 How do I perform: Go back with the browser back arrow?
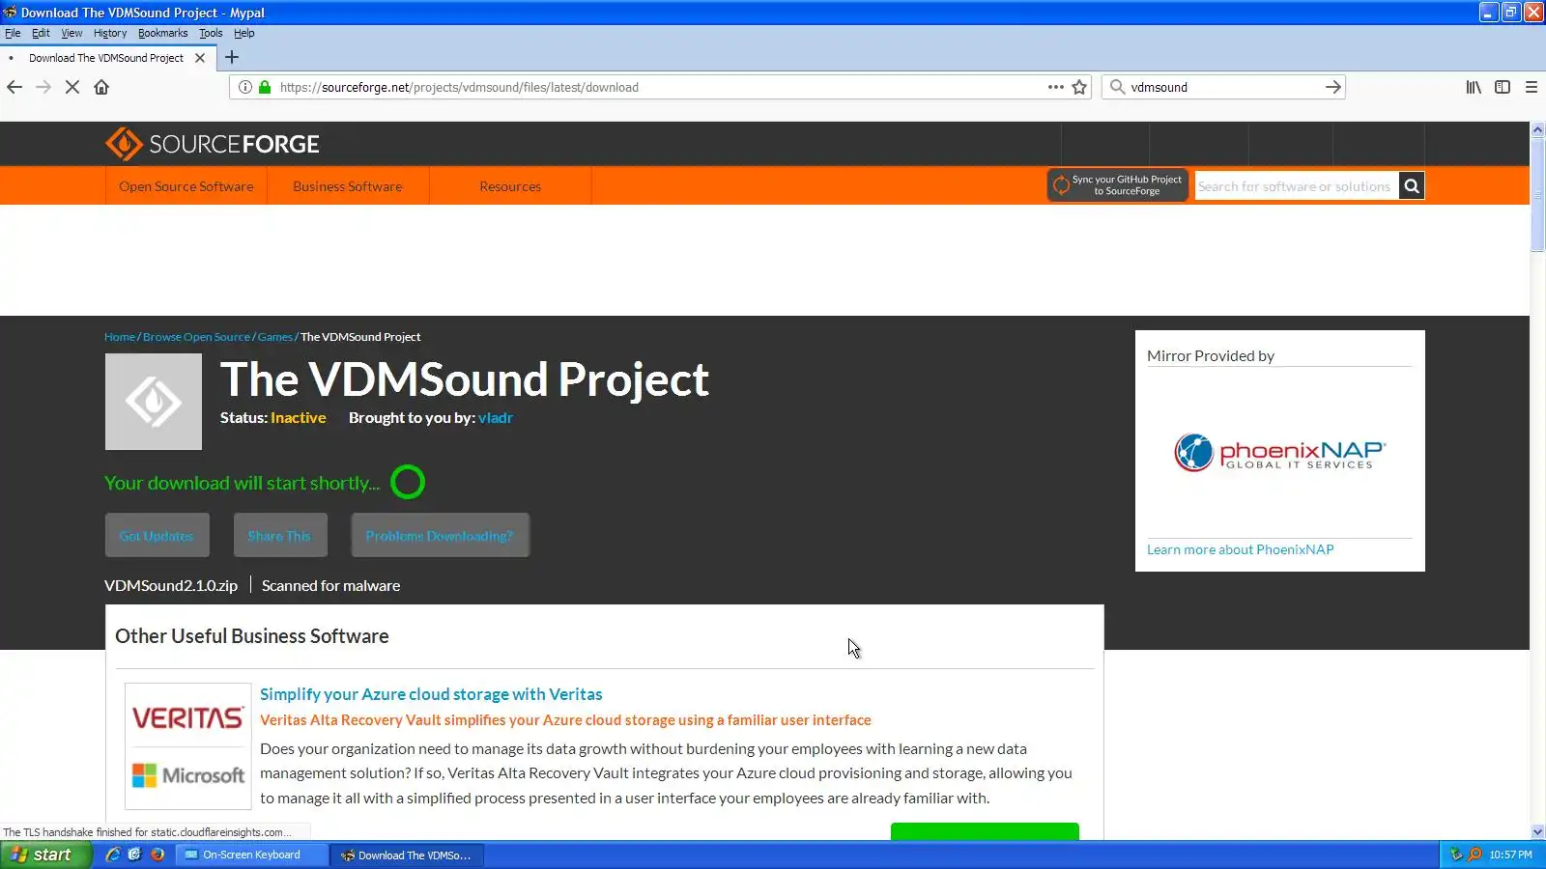[14, 87]
